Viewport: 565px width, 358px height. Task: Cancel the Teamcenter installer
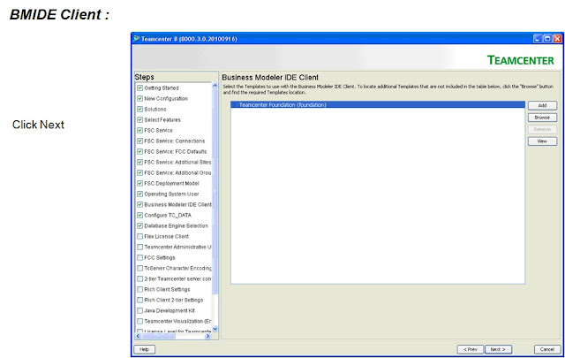pos(547,349)
